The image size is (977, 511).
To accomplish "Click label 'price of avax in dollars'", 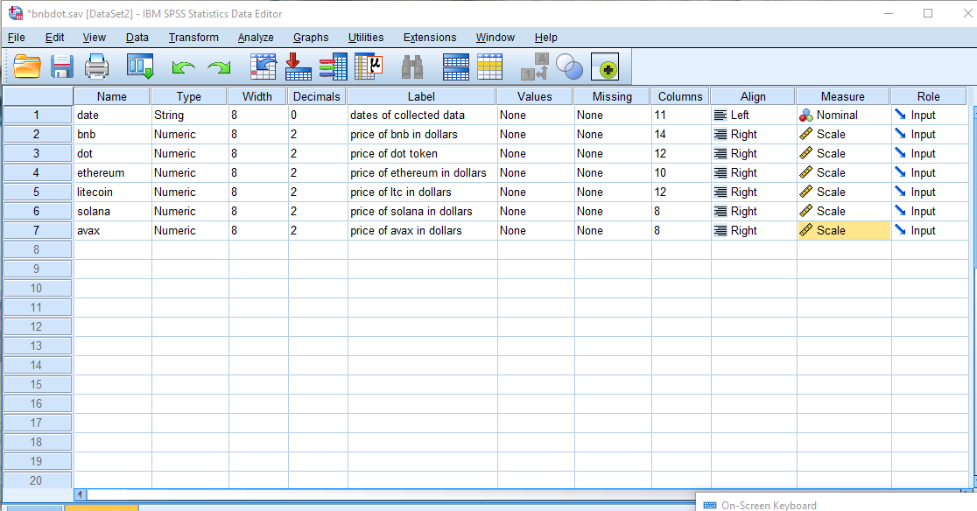I will point(406,231).
